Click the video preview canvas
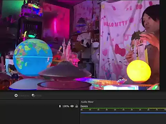The width and height of the screenshot is (166, 124). [x=80, y=45]
